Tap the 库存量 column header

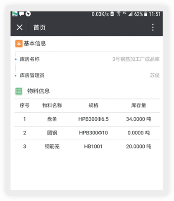click(x=138, y=106)
